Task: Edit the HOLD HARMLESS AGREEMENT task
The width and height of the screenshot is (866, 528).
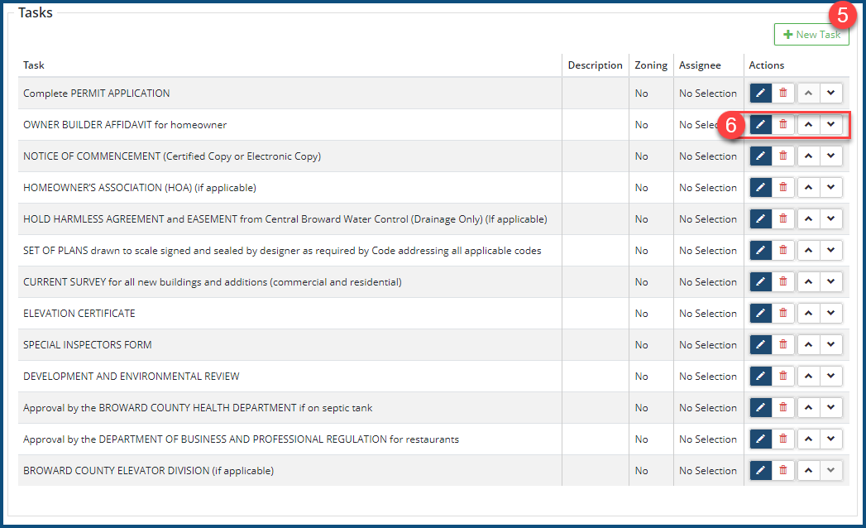Action: 760,219
